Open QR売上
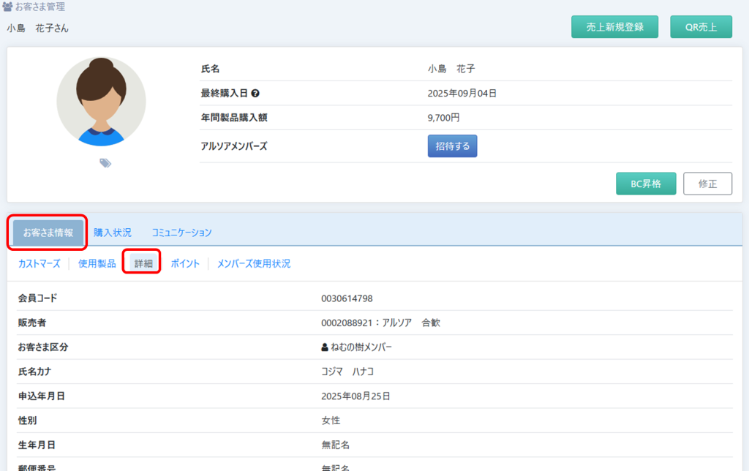The width and height of the screenshot is (749, 471). pos(700,27)
